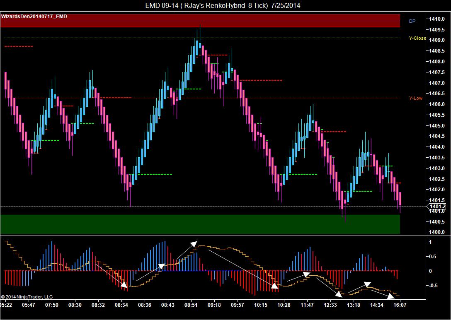
Task: Click indicator scale value 0.5
Action: [x=433, y=257]
